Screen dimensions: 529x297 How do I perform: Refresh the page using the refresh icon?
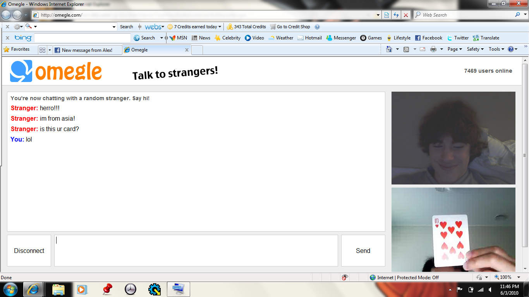pos(396,15)
